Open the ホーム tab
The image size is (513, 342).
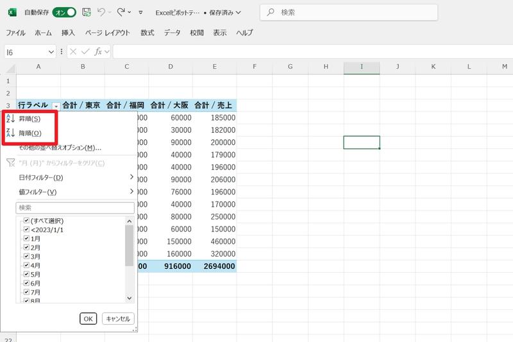(43, 33)
